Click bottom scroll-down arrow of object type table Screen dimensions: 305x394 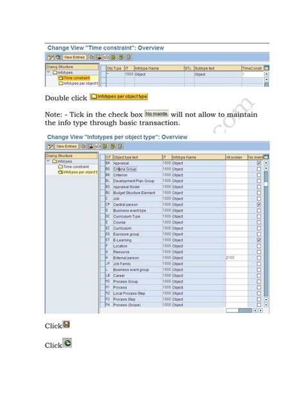(x=266, y=305)
